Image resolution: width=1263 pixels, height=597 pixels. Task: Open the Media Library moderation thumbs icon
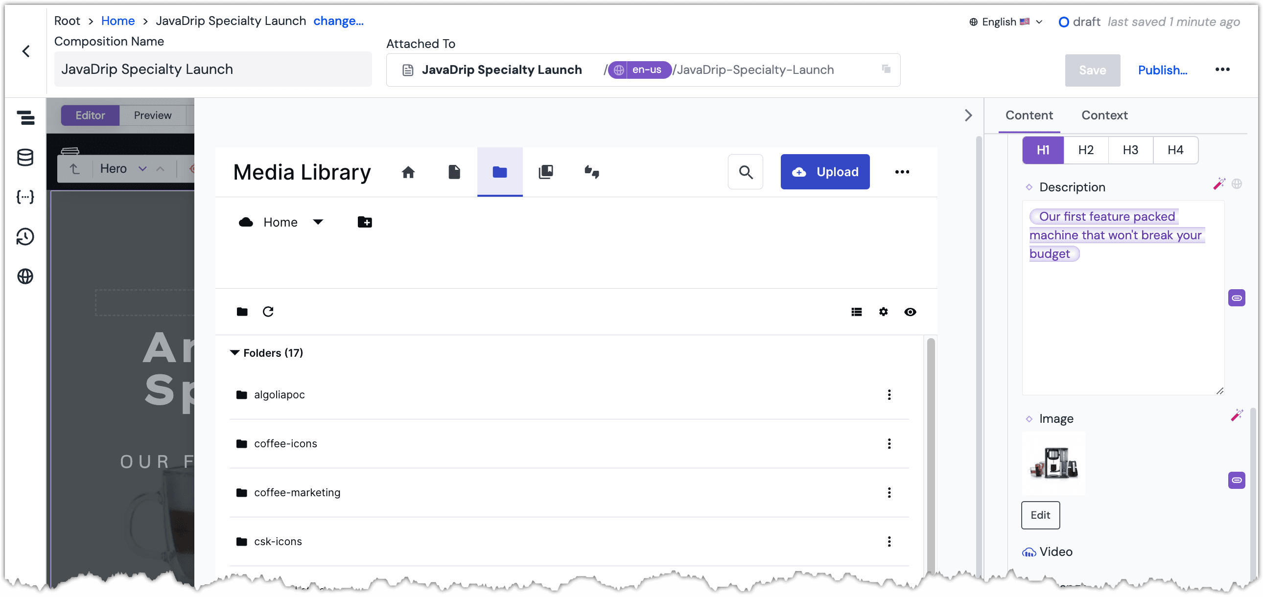pyautogui.click(x=592, y=172)
